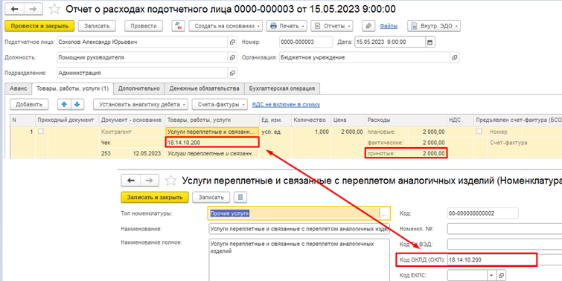Image resolution: width=562 pixels, height=281 pixels.
Task: Click the list icon next to Записать
Action: tap(240, 197)
